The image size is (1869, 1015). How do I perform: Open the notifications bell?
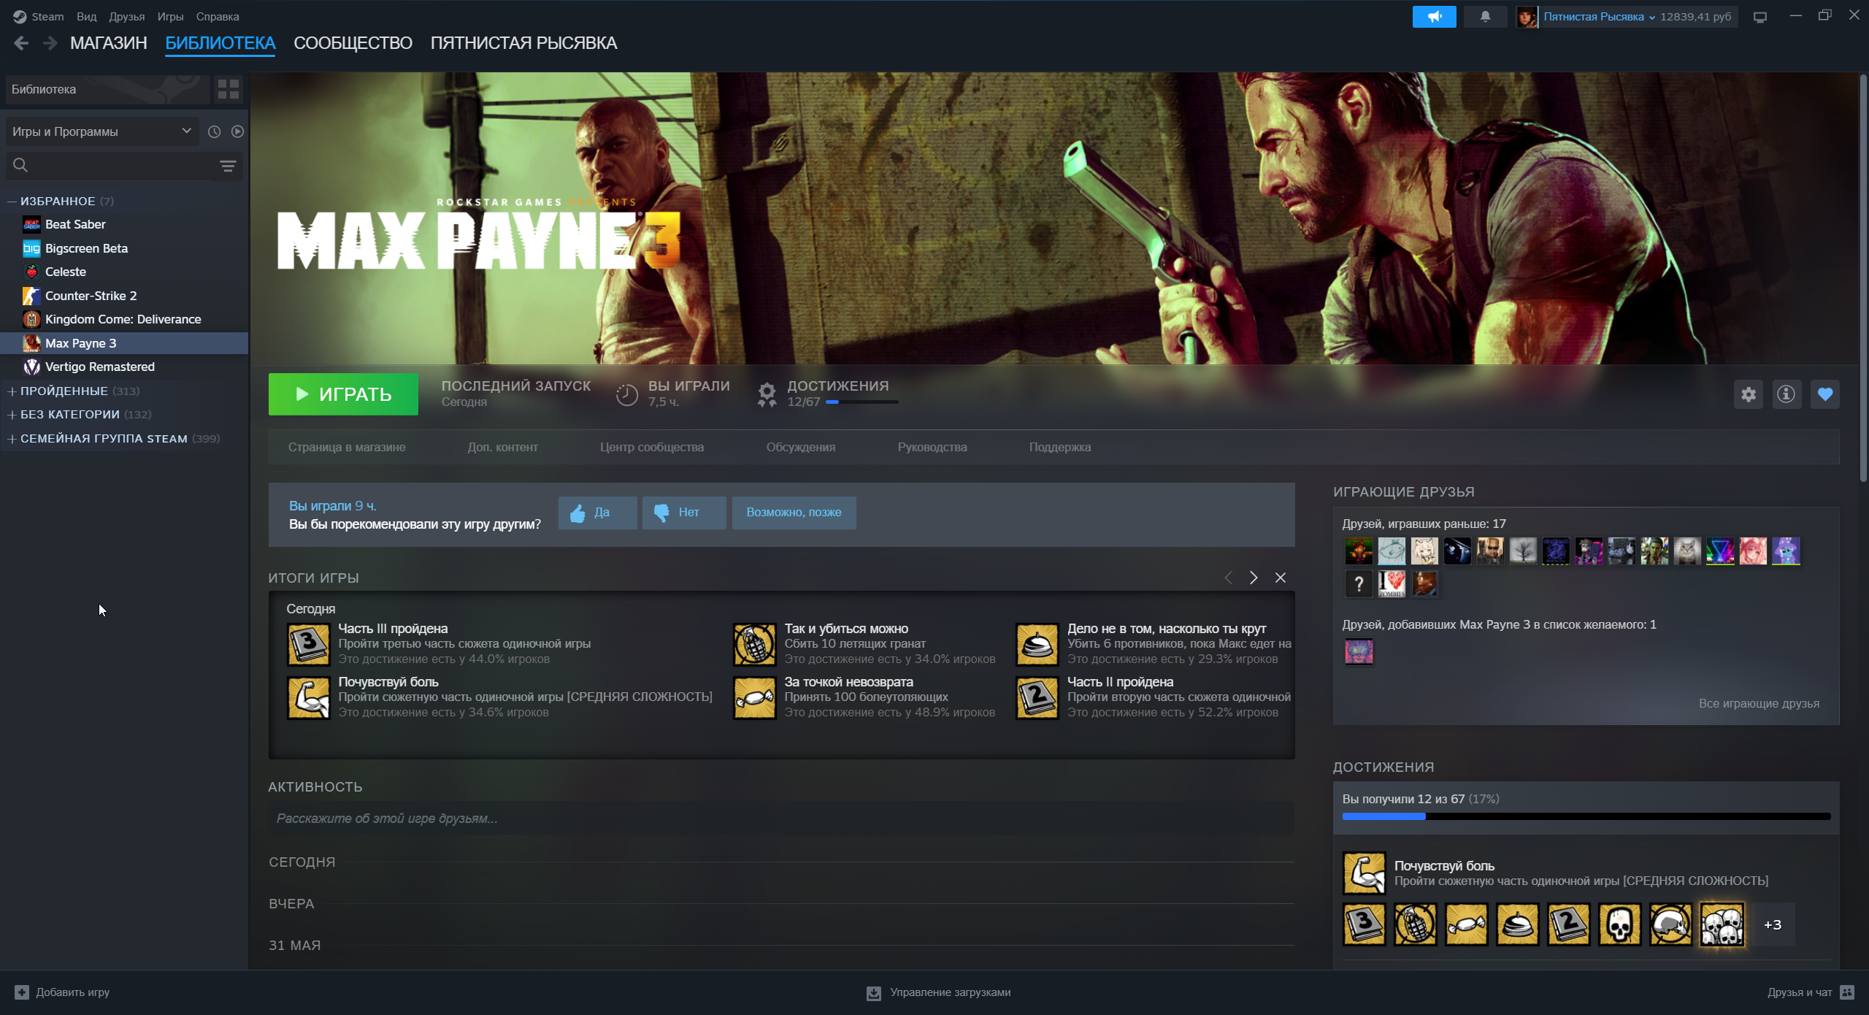click(x=1485, y=16)
